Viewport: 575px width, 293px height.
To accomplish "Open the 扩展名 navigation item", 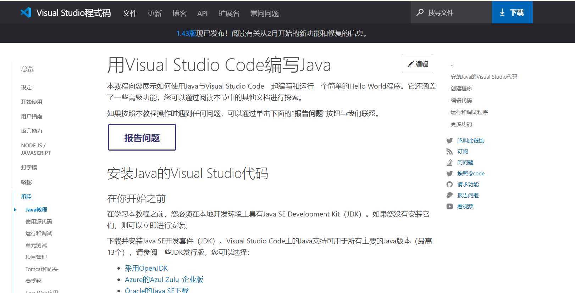I will coord(229,13).
